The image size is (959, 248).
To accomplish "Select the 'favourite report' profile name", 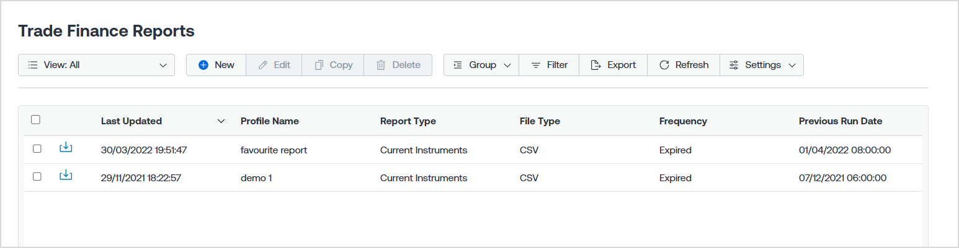I will click(x=274, y=150).
